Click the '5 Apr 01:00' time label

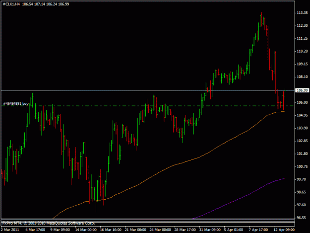coord(234,230)
